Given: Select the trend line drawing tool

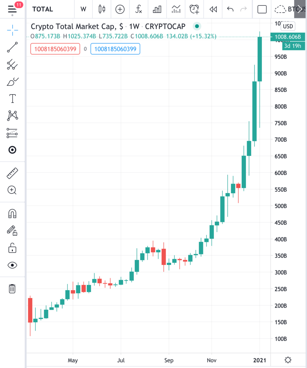Looking at the screenshot, I should [x=12, y=47].
